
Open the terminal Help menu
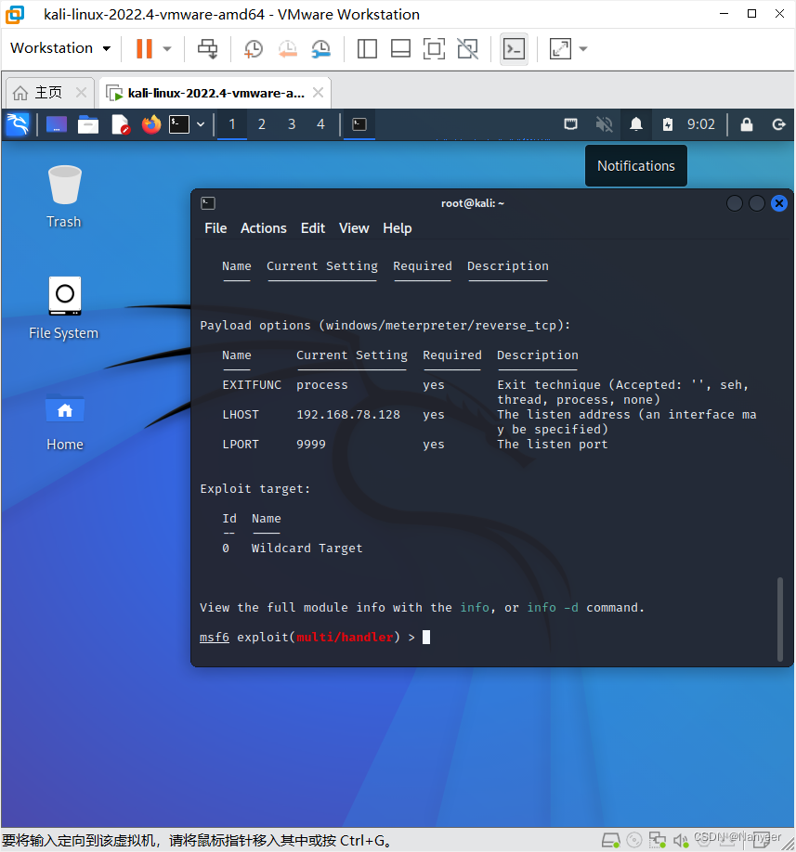397,228
